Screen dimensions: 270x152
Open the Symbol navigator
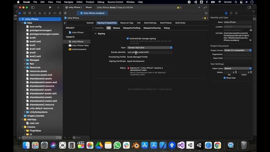[30, 13]
